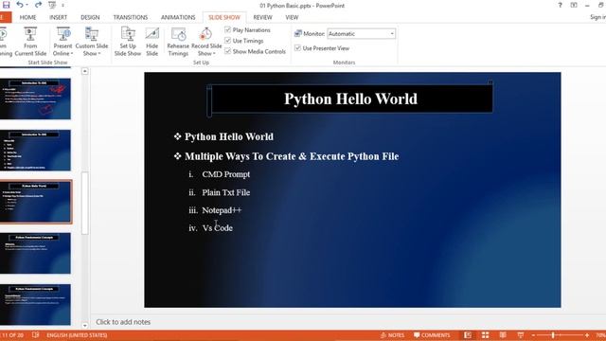Image resolution: width=606 pixels, height=341 pixels.
Task: Switch to the HOME tab
Action: coord(27,17)
